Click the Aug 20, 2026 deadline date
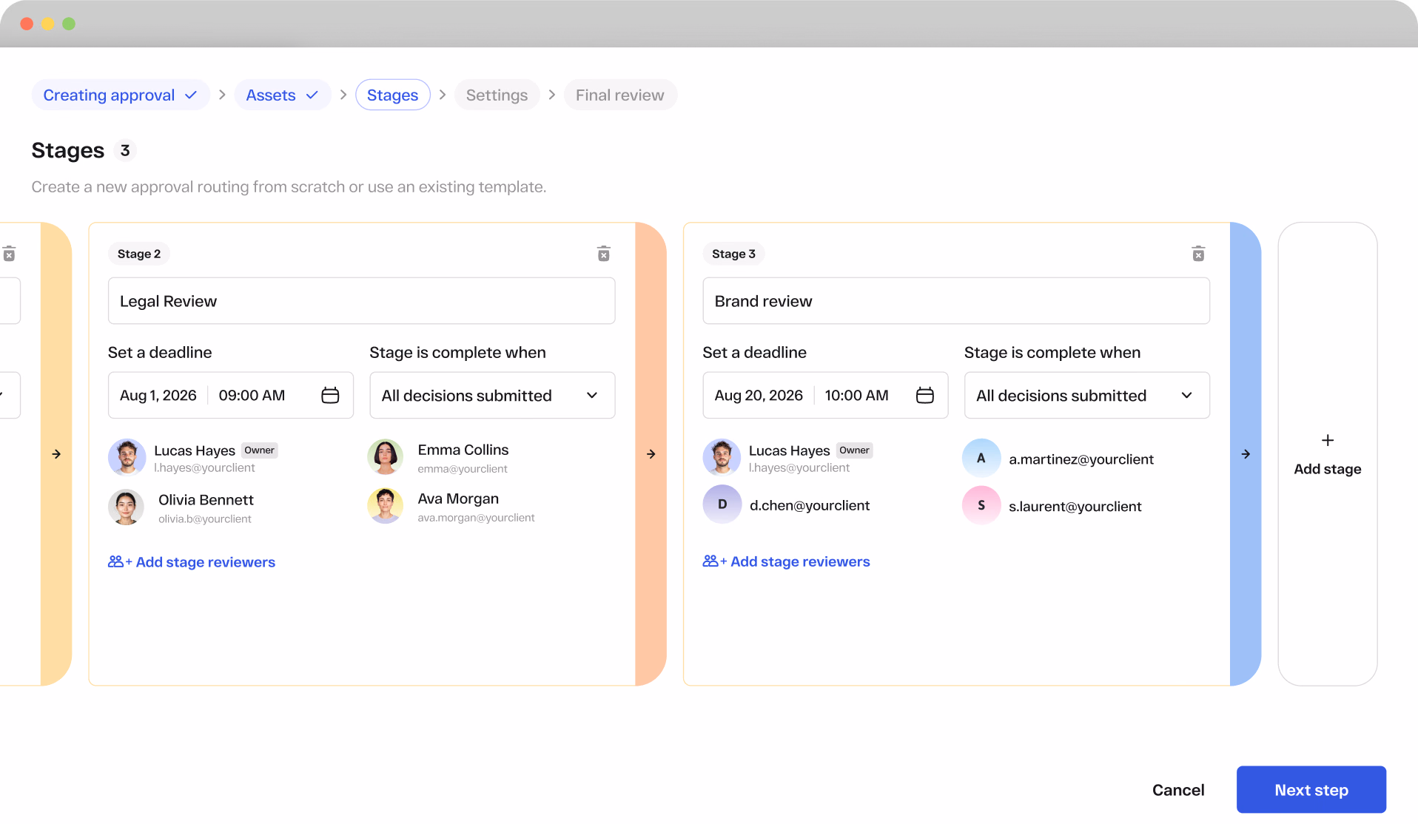 [x=759, y=395]
